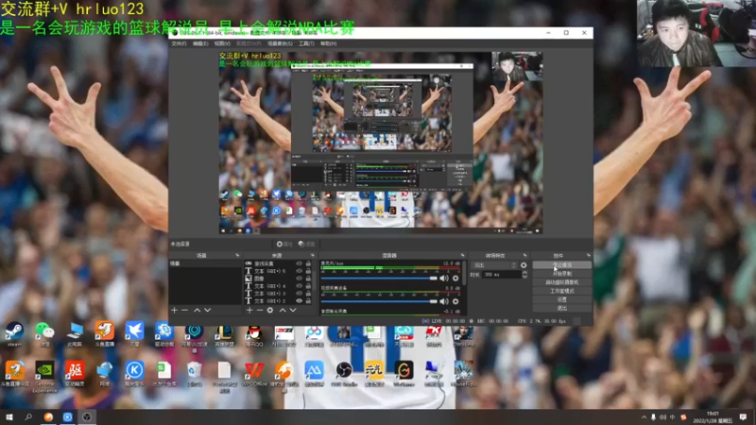Pop out the 混音器 mixer dock
Screen dimensions: 756x425
click(462, 255)
